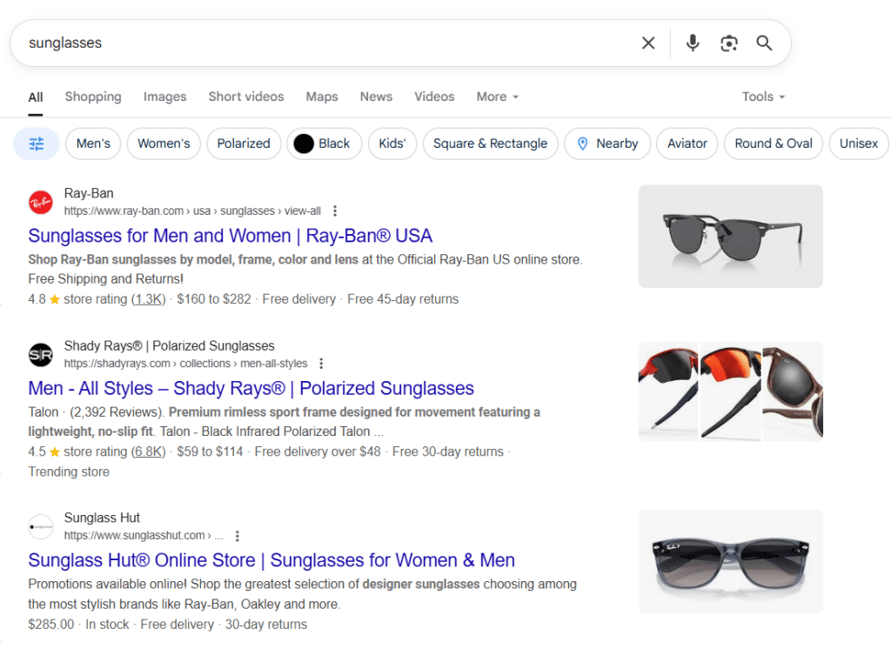Click the sunglasshut.com URL breadcrumb
The width and height of the screenshot is (891, 649).
point(144,535)
